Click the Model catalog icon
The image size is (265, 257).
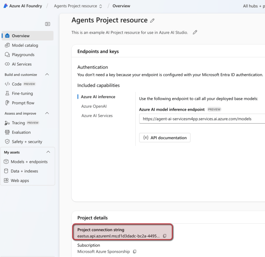pos(7,45)
